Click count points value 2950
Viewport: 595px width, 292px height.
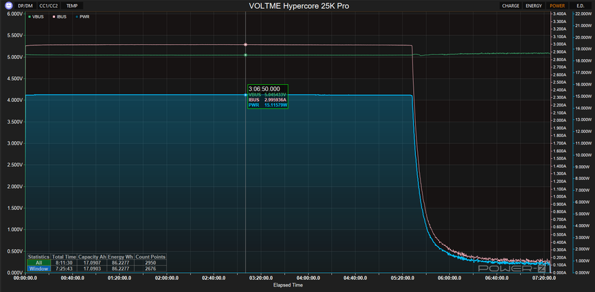[x=150, y=263]
